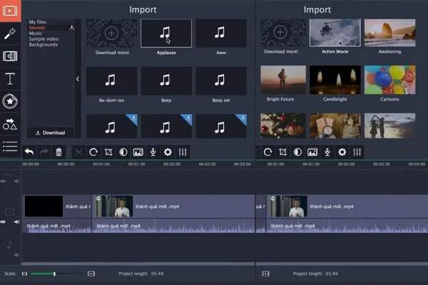
Task: Open the equalizer sliders in the right toolbar
Action: (357, 152)
